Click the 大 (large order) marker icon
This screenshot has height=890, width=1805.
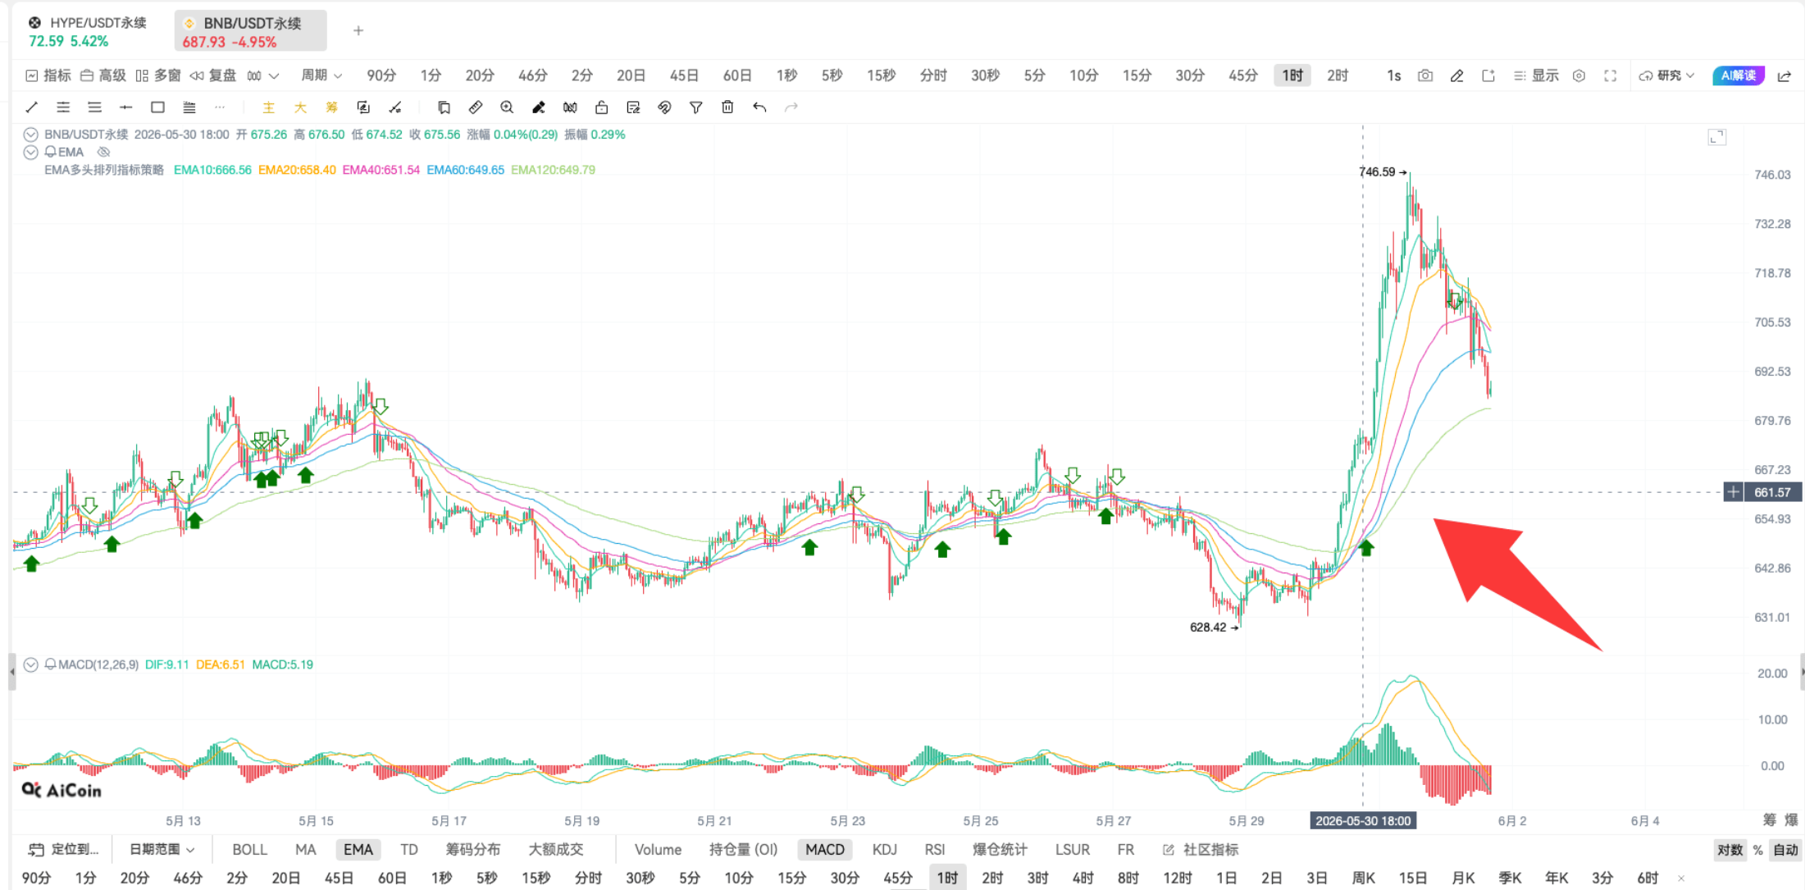point(300,107)
